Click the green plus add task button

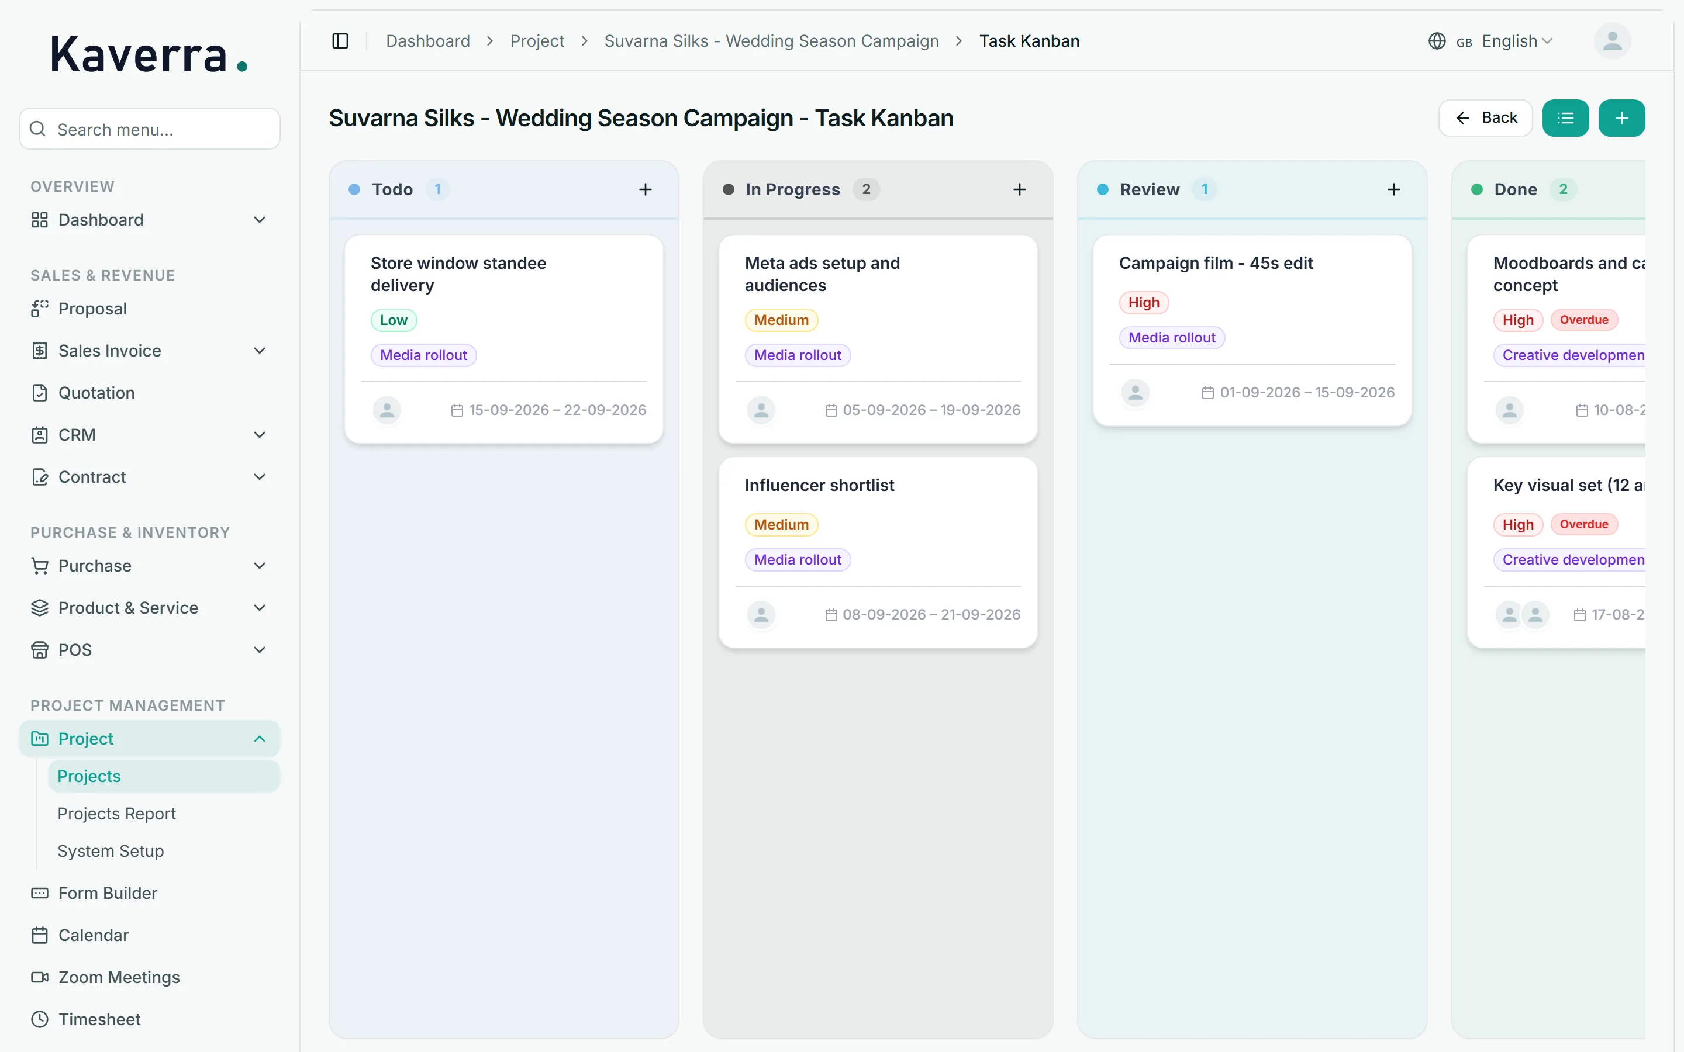point(1621,118)
